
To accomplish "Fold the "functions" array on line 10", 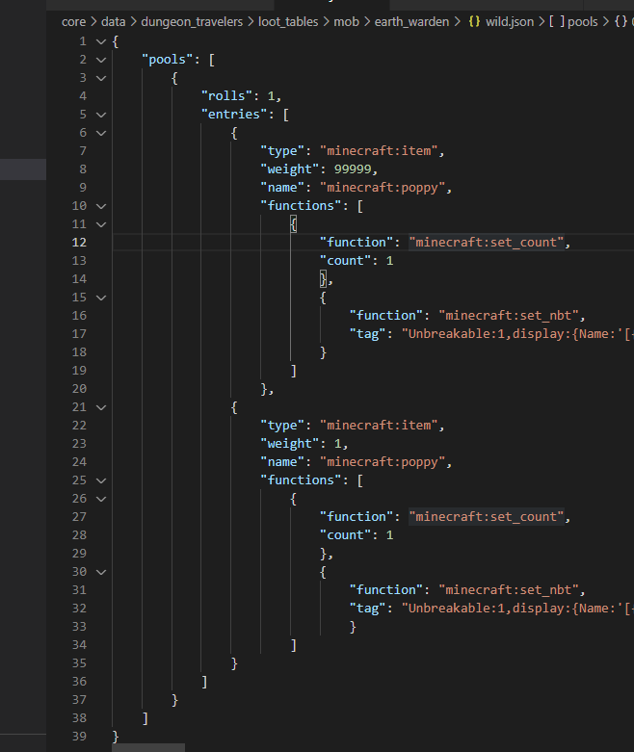I will tap(102, 206).
